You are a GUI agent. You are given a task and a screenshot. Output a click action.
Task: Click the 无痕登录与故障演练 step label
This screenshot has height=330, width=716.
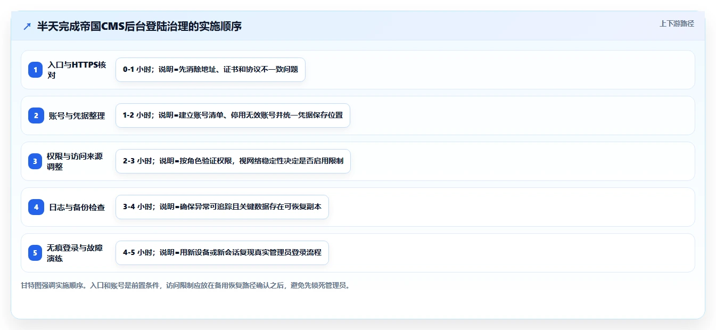click(75, 253)
